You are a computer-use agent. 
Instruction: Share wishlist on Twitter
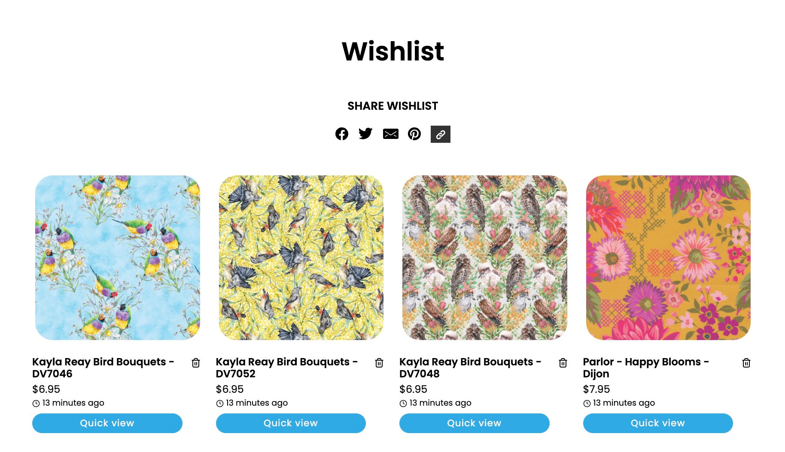click(365, 134)
